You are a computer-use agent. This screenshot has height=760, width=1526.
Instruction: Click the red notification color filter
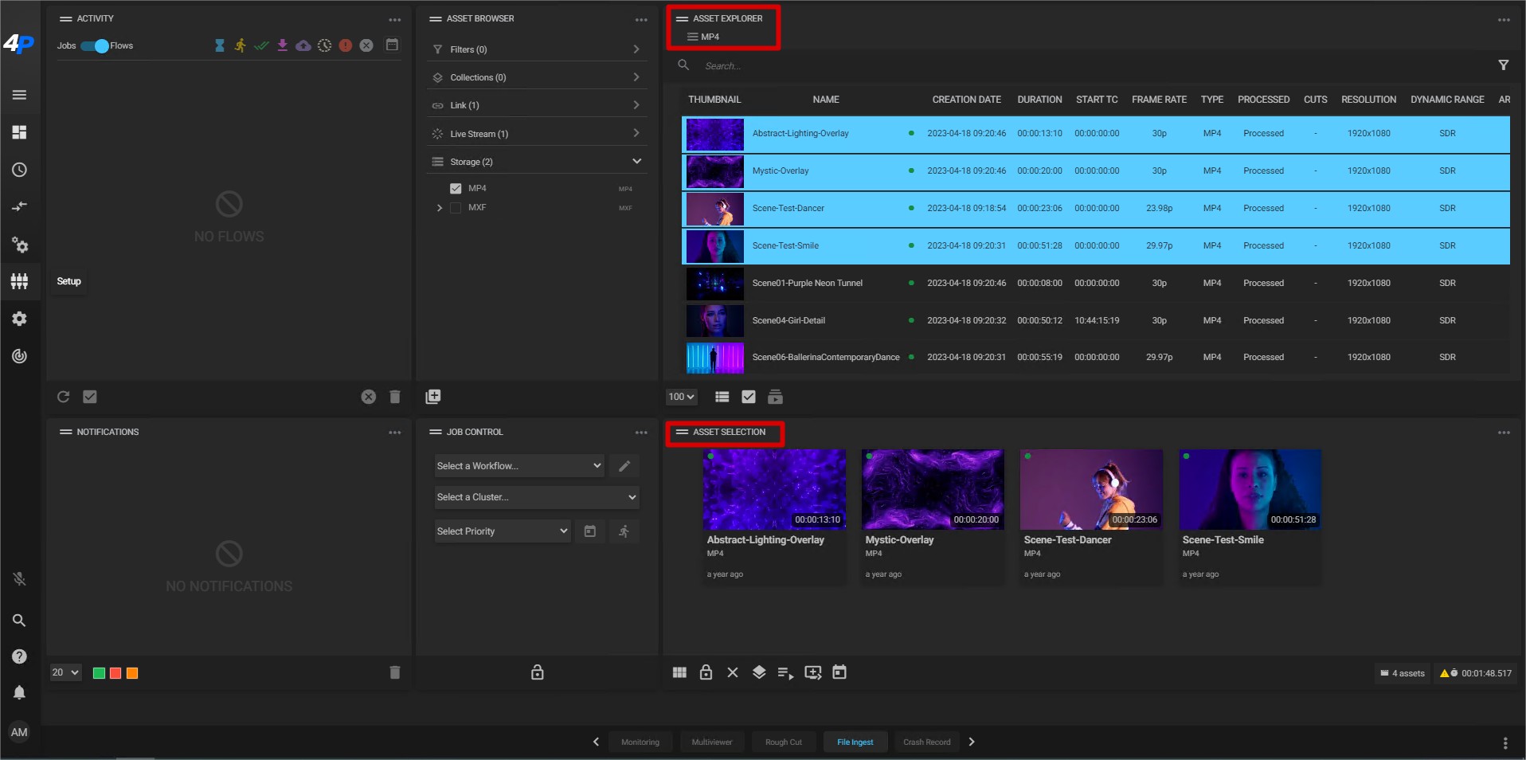pos(115,673)
